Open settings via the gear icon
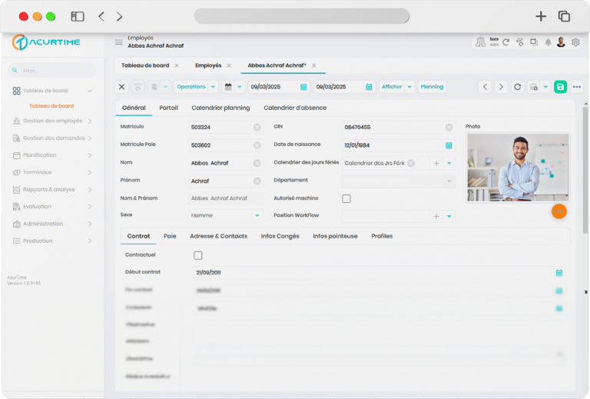The width and height of the screenshot is (590, 399). (575, 42)
